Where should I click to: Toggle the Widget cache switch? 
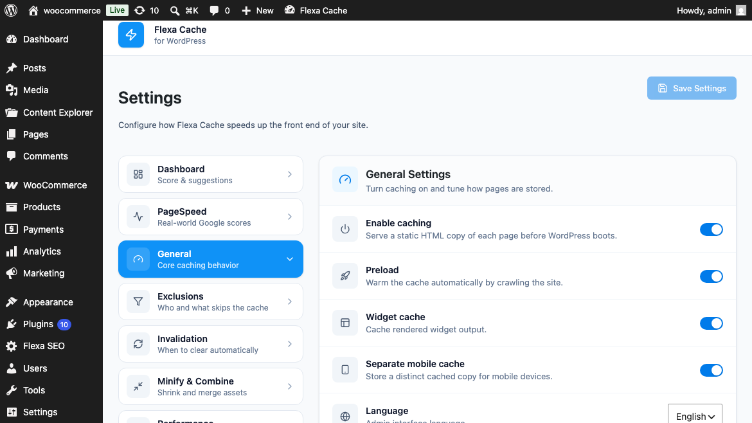(x=712, y=323)
